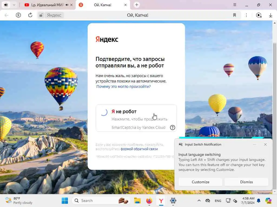Launch Firefox from the taskbar
This screenshot has height=207, width=277.
tap(149, 201)
